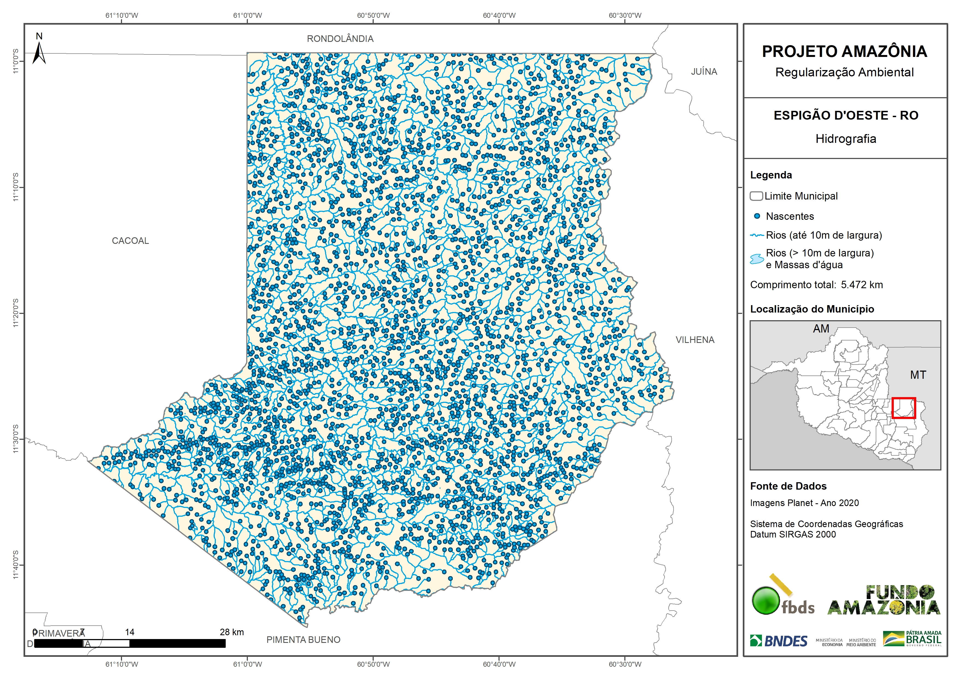Click the Nascentes blue dot legend symbol

tap(757, 216)
